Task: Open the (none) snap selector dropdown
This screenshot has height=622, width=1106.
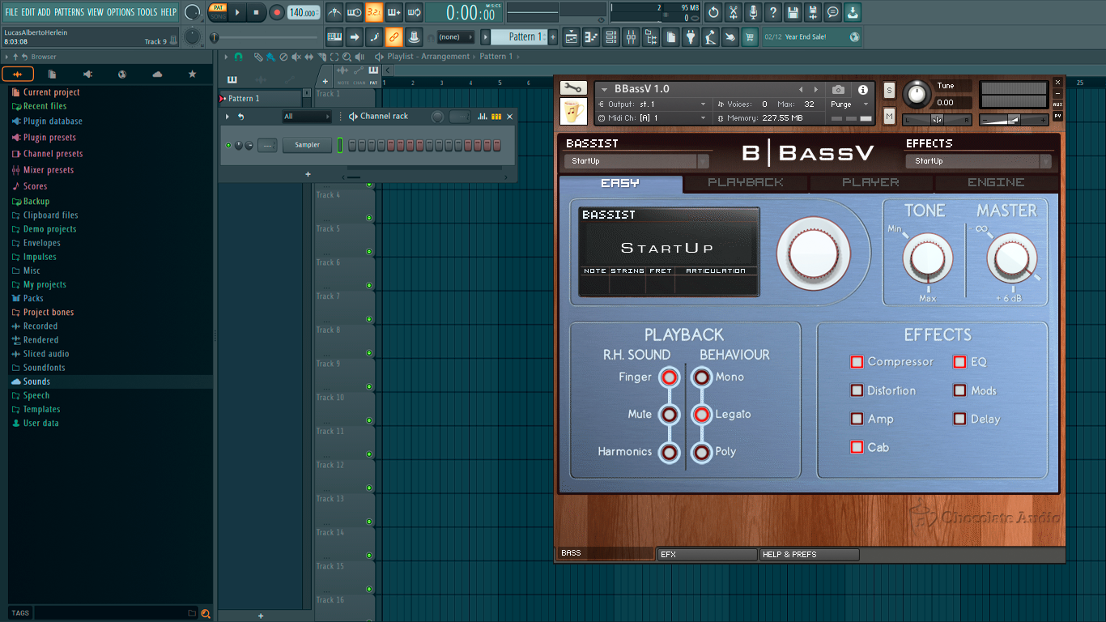Action: [455, 36]
